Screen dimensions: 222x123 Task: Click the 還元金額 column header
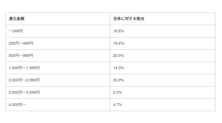(16, 19)
